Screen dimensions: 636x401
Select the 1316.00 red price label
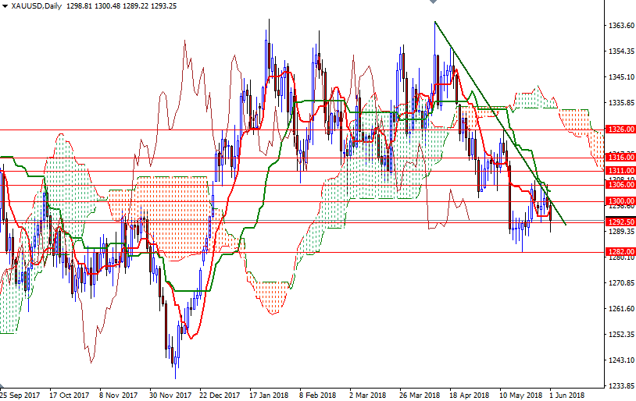pyautogui.click(x=620, y=158)
